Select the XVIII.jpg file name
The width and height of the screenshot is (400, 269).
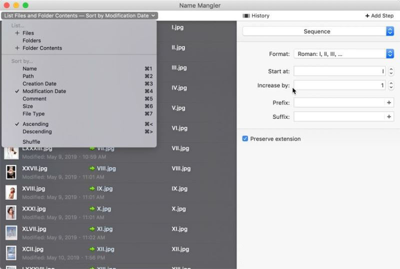click(x=33, y=189)
